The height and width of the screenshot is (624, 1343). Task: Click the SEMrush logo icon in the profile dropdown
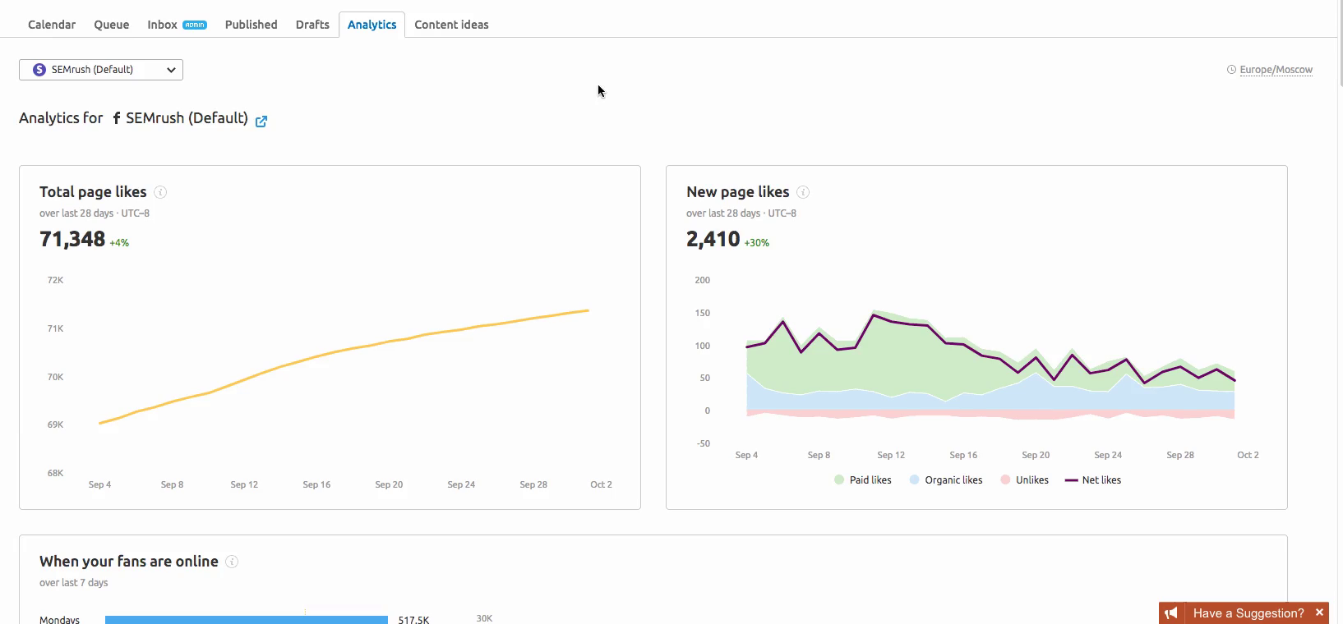[39, 70]
